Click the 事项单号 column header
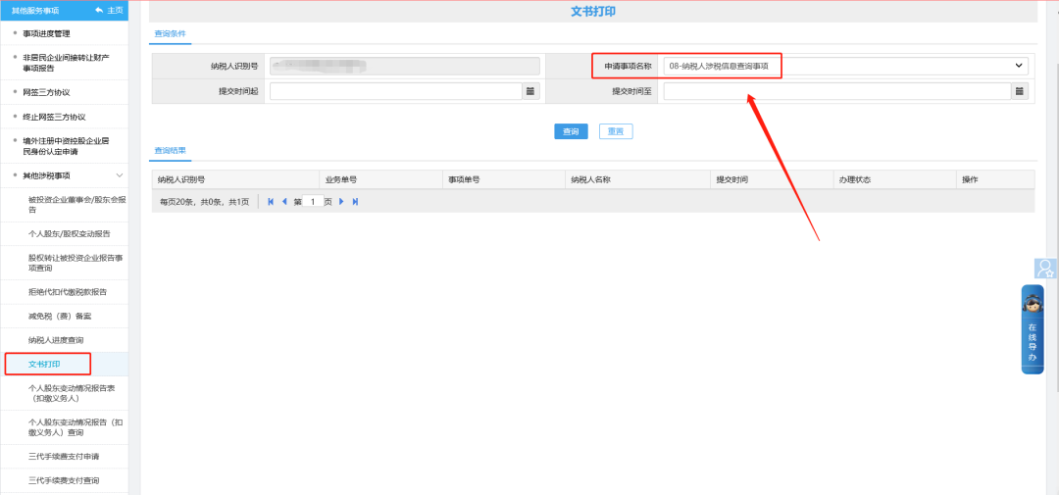 coord(503,179)
